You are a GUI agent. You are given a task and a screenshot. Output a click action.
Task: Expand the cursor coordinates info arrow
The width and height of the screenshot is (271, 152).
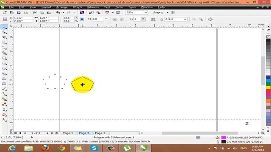point(32,137)
